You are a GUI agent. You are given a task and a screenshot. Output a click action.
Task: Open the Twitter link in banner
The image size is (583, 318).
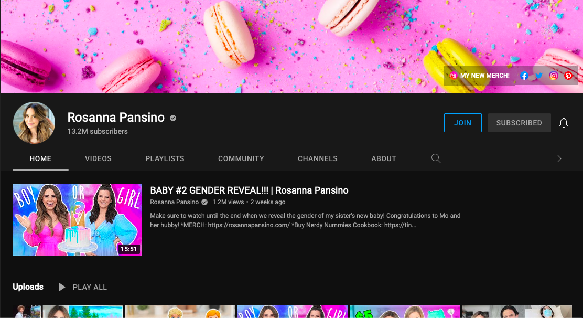[x=539, y=76]
